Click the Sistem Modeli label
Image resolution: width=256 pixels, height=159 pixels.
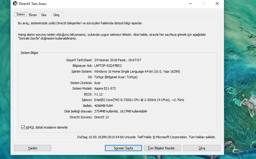82,88
